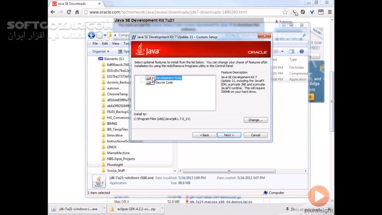Click Java icon in Explorer details pane
The width and height of the screenshot is (382, 215).
click(x=99, y=181)
